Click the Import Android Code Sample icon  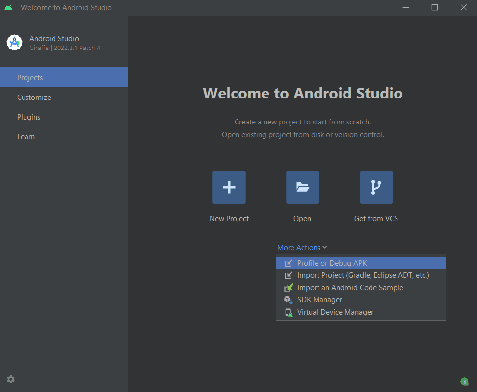click(x=289, y=288)
